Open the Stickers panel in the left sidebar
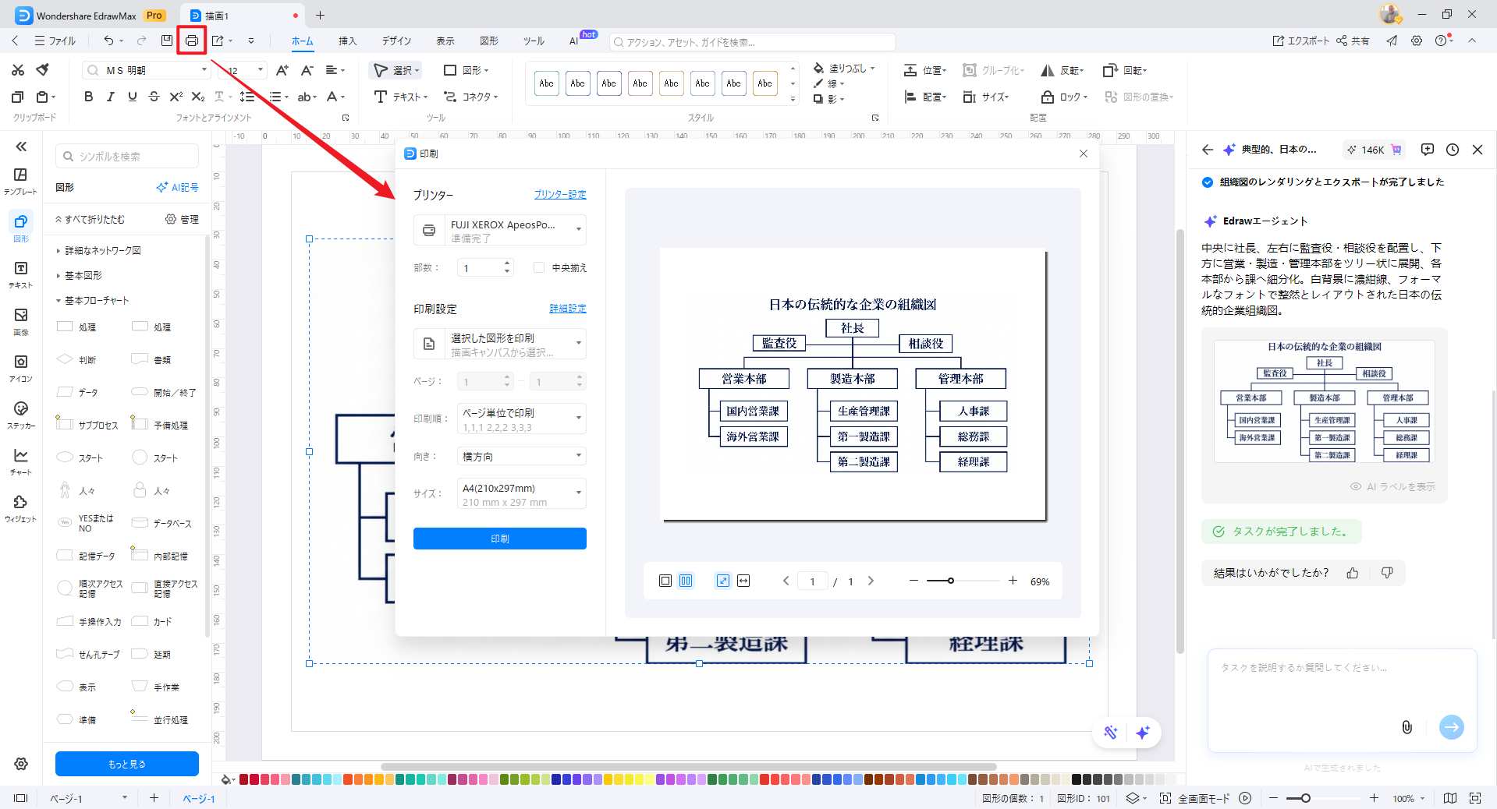The image size is (1497, 809). point(21,415)
